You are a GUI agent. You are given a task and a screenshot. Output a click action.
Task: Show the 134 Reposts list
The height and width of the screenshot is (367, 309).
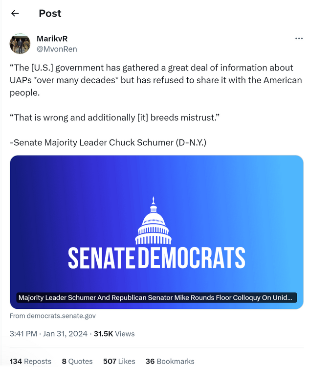tap(30, 361)
